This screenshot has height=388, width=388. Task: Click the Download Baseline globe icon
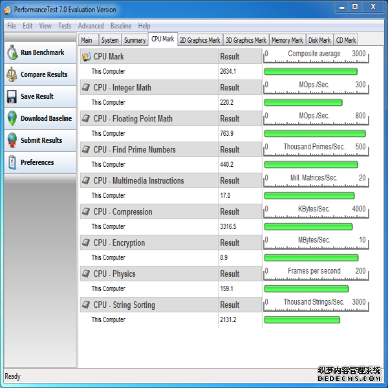pos(12,118)
